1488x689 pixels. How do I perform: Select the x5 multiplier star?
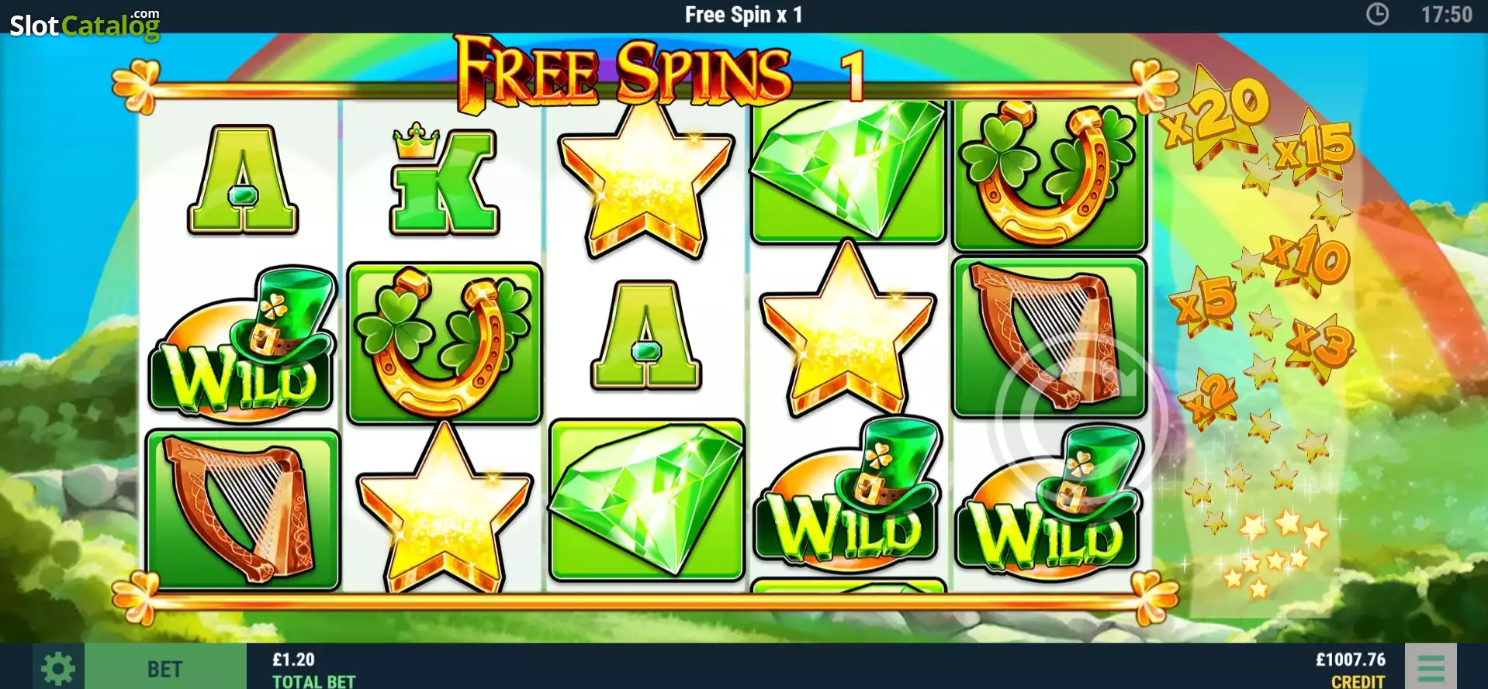click(x=1205, y=301)
